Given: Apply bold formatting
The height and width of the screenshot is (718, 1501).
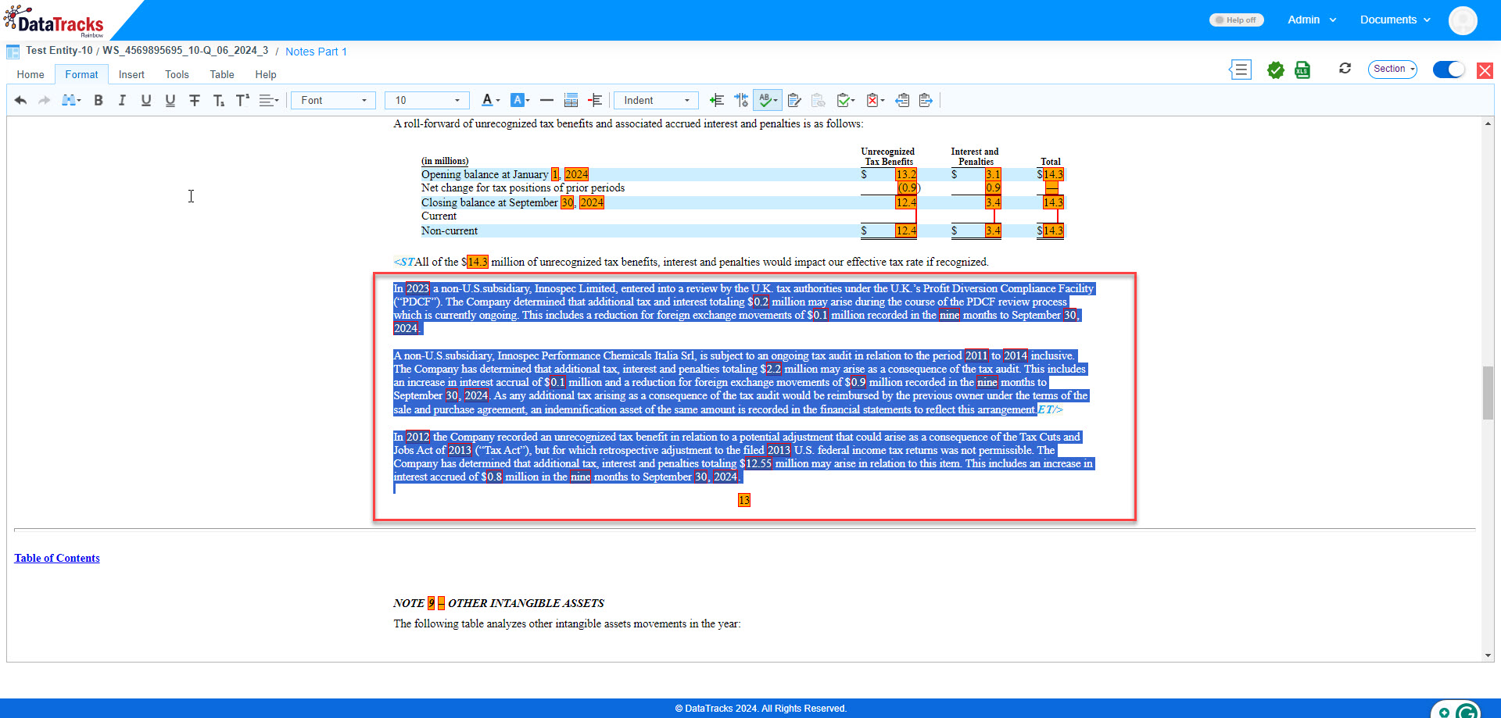Looking at the screenshot, I should tap(99, 100).
